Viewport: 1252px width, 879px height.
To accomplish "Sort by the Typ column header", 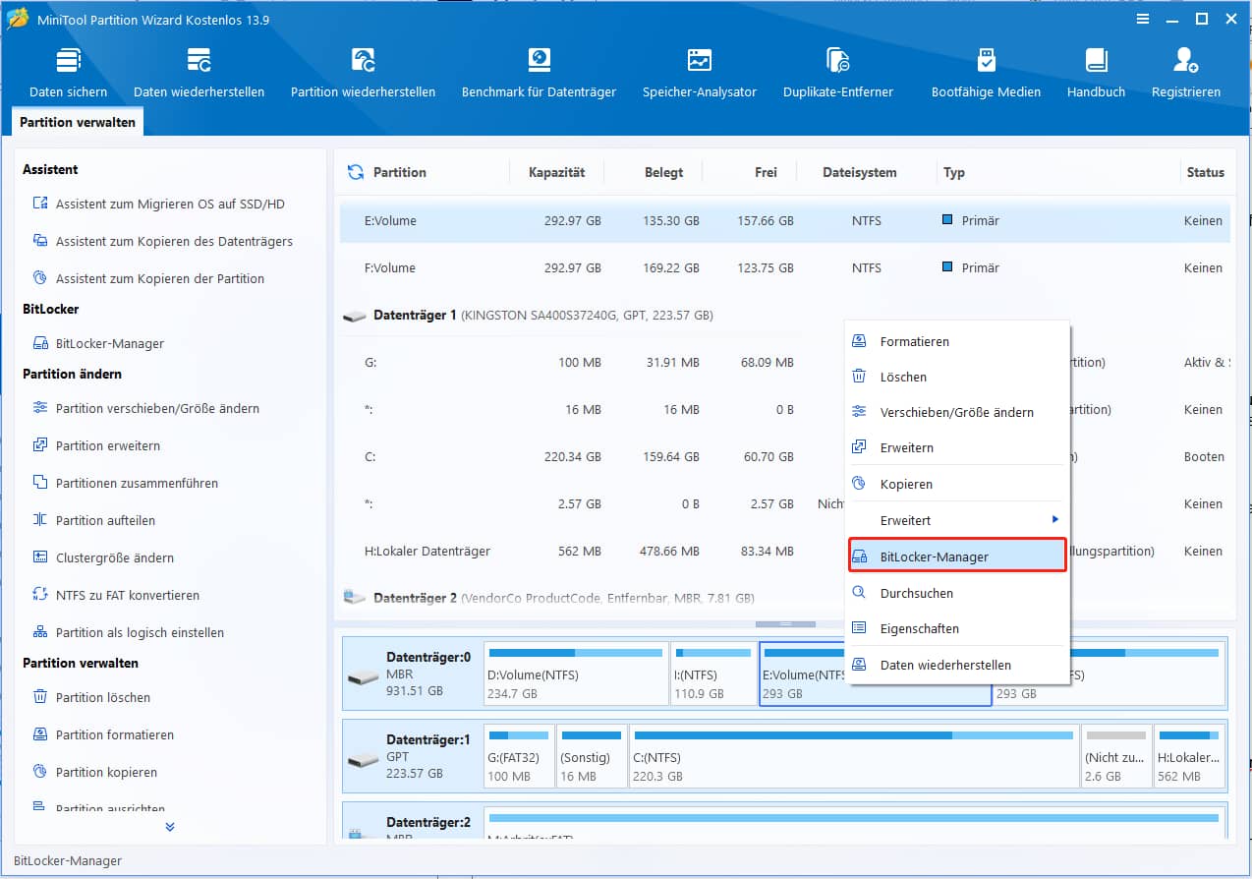I will (954, 172).
